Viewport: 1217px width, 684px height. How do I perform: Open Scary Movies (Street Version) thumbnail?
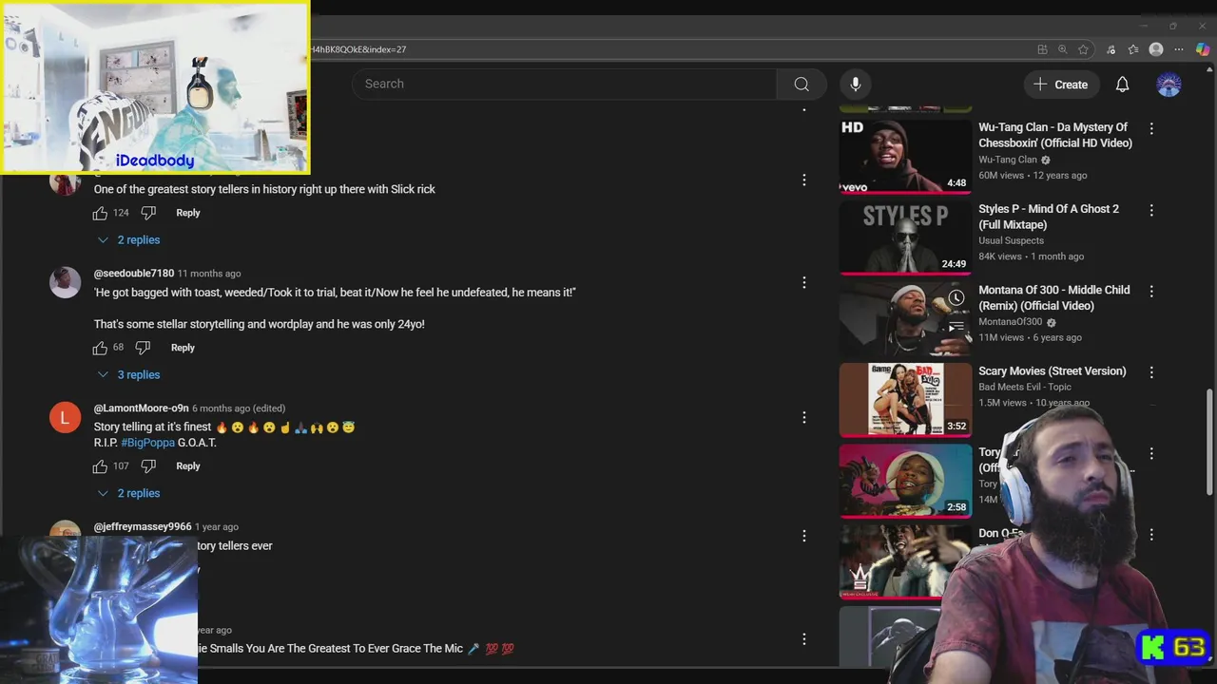(x=905, y=400)
